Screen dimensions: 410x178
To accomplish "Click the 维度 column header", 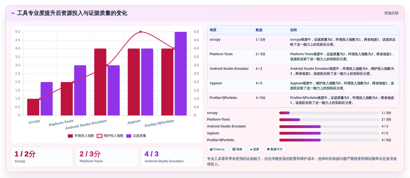I will click(213, 30).
